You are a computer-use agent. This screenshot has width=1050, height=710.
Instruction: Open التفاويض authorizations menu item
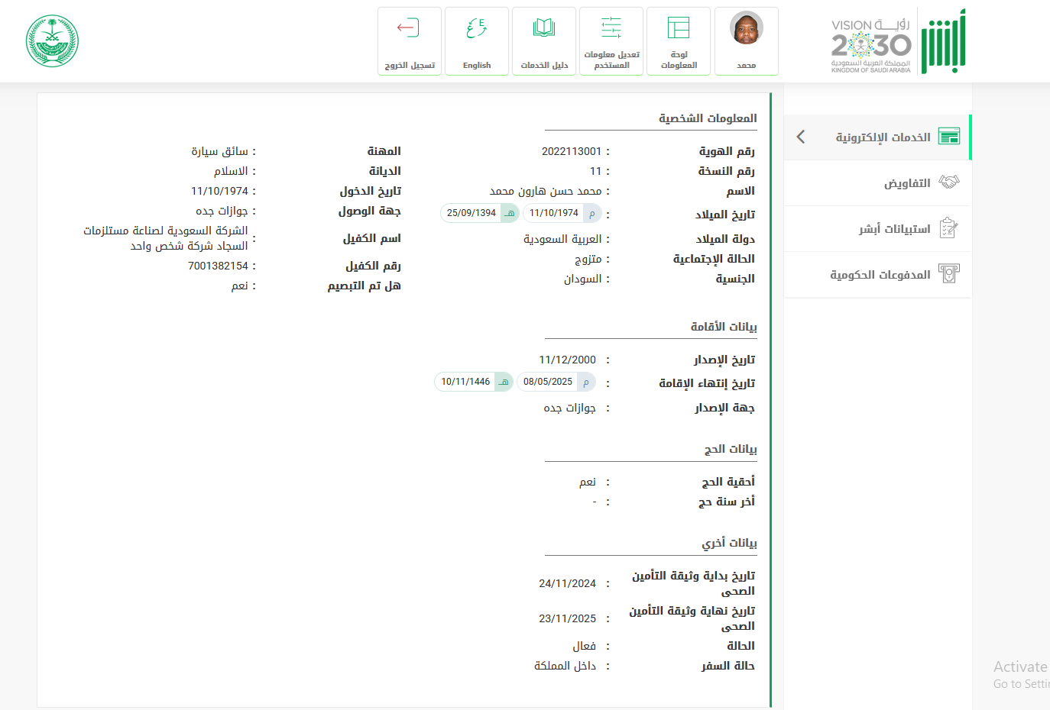coord(907,183)
